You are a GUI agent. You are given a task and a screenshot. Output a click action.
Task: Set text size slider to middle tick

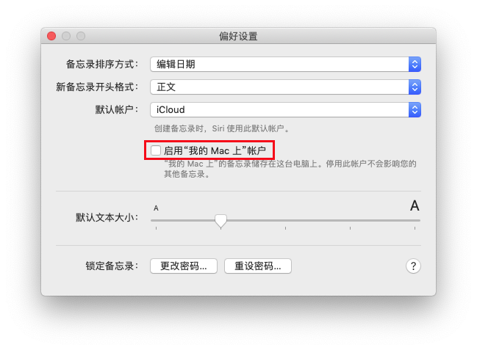(x=285, y=227)
